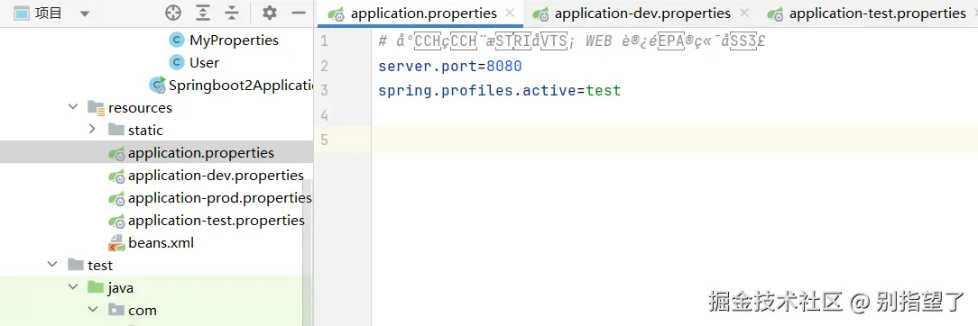This screenshot has width=978, height=326.
Task: Click the com package icon
Action: (116, 310)
